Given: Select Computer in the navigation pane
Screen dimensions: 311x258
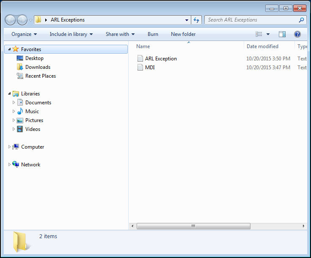Looking at the screenshot, I should (x=33, y=147).
